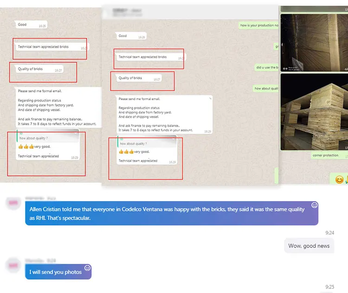
Task: Click the thumbs-up emojis in the left chat
Action: pos(26,146)
